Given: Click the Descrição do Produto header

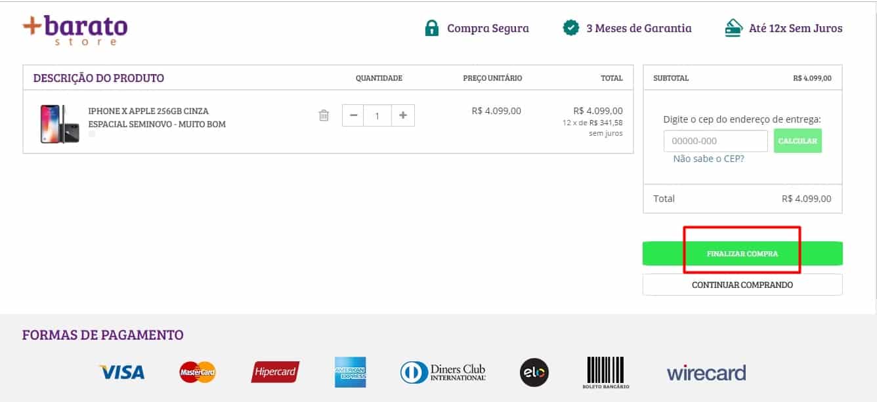Looking at the screenshot, I should (98, 78).
